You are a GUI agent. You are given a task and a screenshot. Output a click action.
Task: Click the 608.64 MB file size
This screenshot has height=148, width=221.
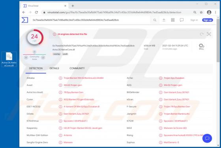tap(150, 46)
